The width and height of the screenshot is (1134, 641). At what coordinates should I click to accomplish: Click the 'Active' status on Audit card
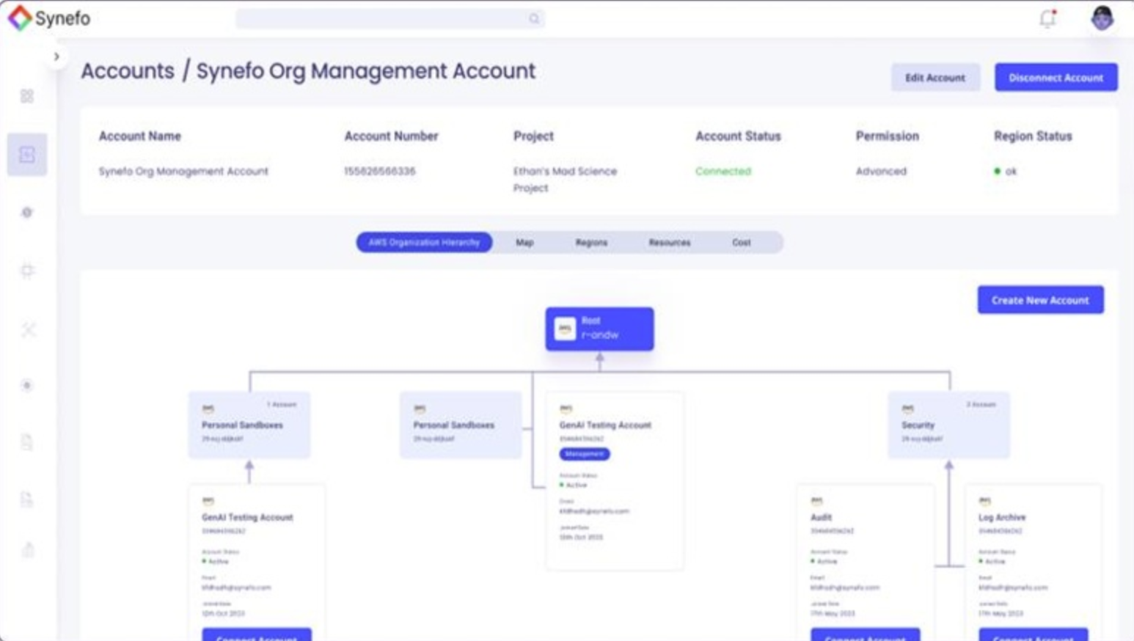[824, 561]
